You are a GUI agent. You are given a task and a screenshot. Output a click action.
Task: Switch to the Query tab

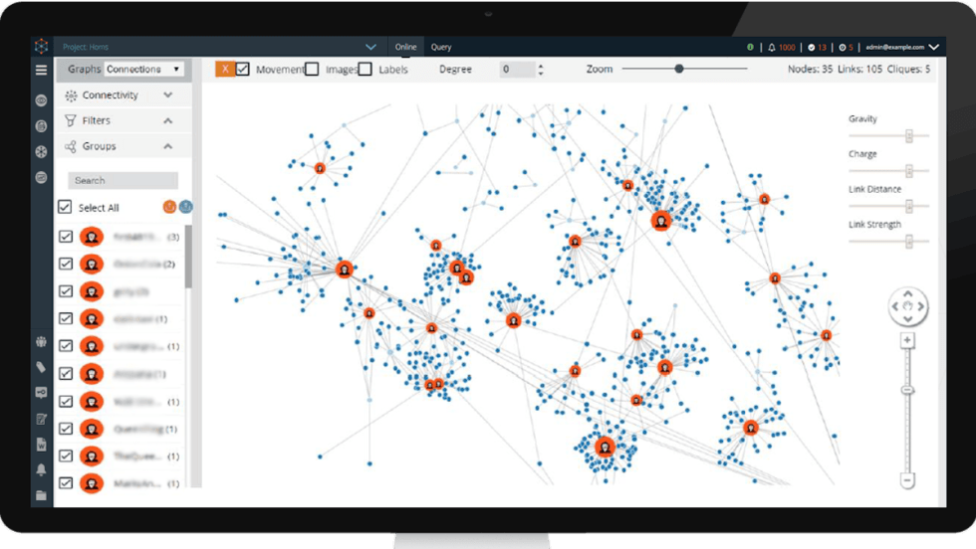[x=441, y=47]
